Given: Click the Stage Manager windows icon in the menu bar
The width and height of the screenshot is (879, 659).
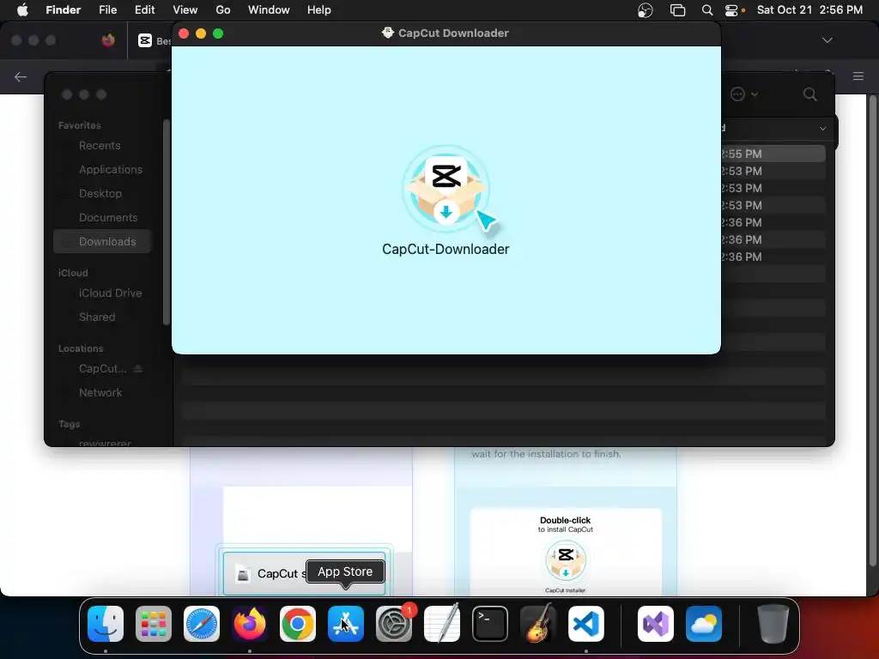Looking at the screenshot, I should tap(678, 10).
